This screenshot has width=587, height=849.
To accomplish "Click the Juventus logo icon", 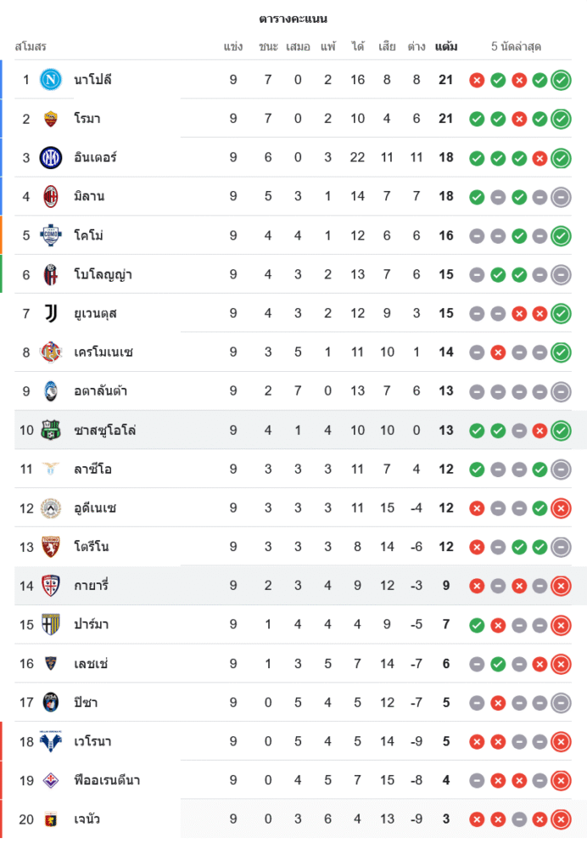I will pyautogui.click(x=51, y=313).
